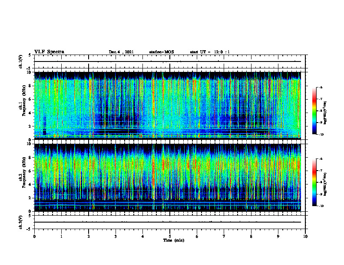Click the ch.1(V) waveform trace line
Image resolution: width=344 pixels, height=265 pixels.
tap(168, 61)
